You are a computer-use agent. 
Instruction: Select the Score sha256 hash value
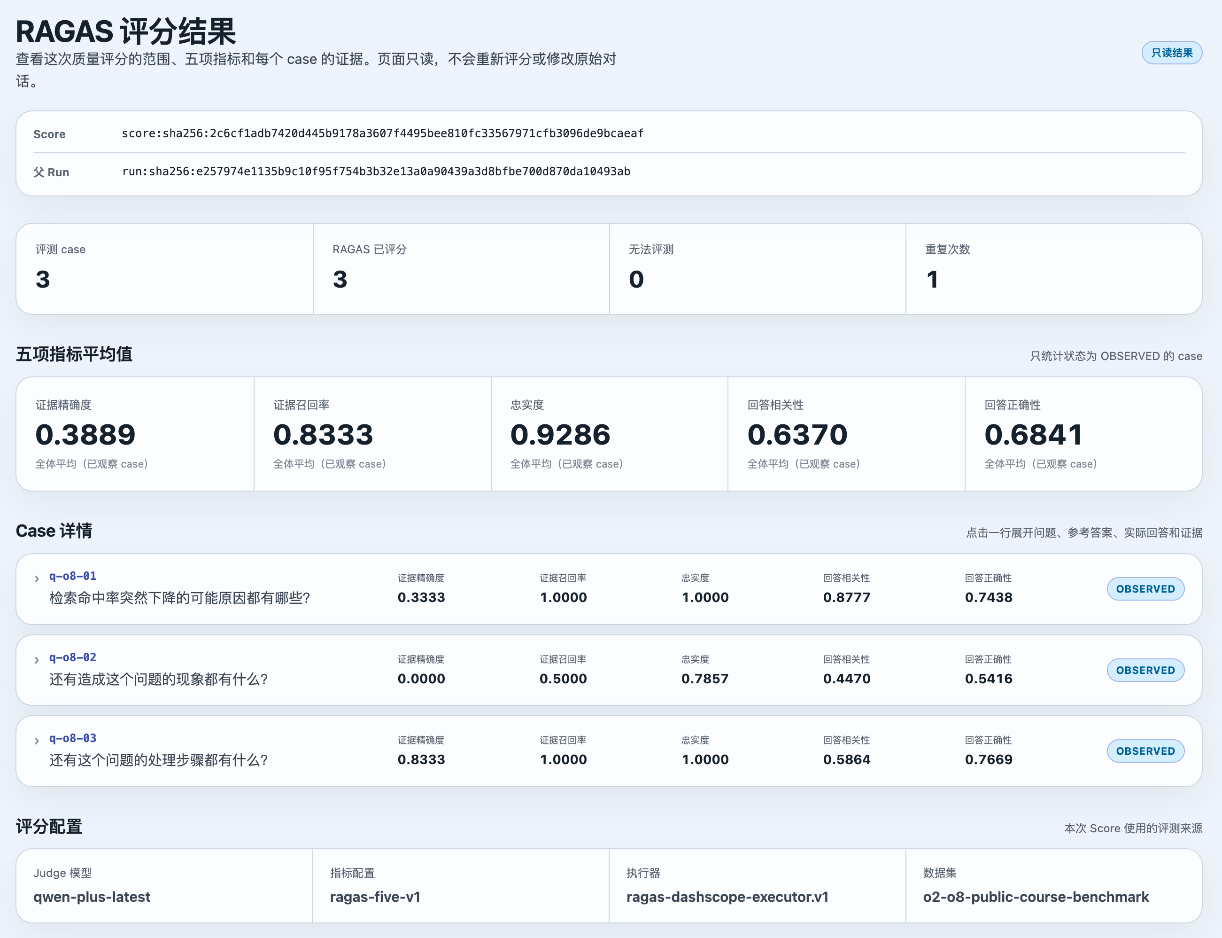point(383,133)
